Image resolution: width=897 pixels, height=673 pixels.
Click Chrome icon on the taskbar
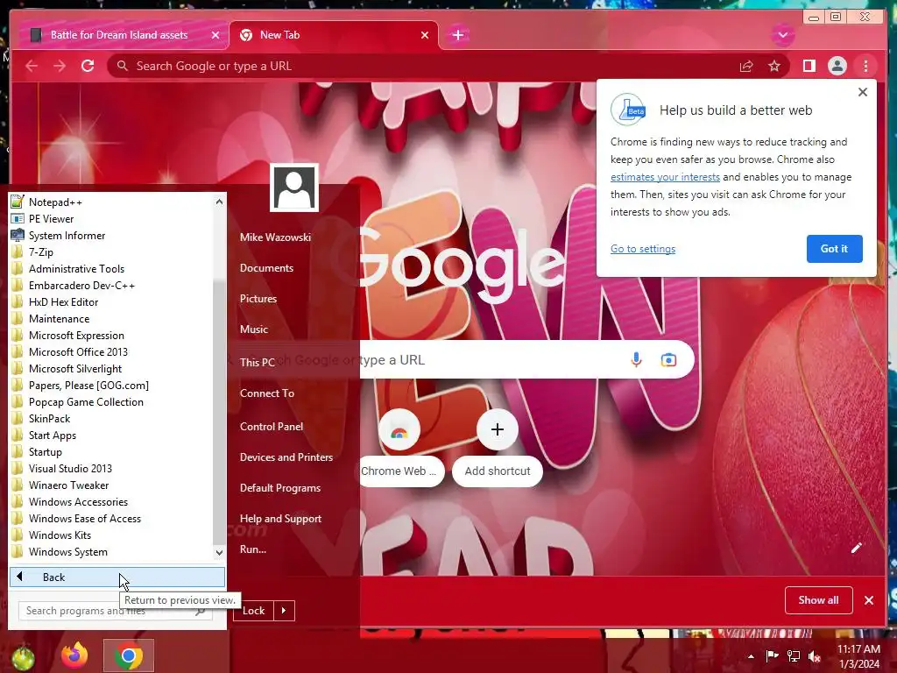coord(129,655)
